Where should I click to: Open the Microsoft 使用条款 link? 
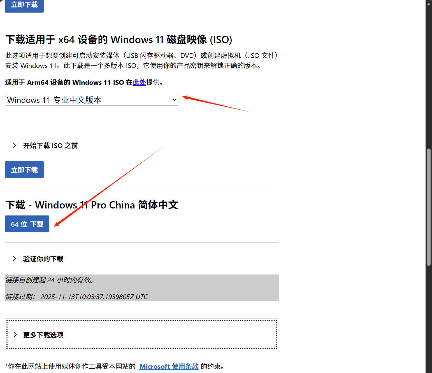click(x=169, y=366)
